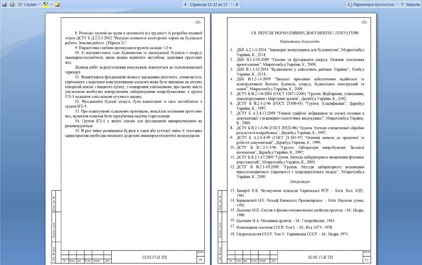Screen dimensions: 422x265
Task: Click the Закрыть button
Action: tap(410, 4)
